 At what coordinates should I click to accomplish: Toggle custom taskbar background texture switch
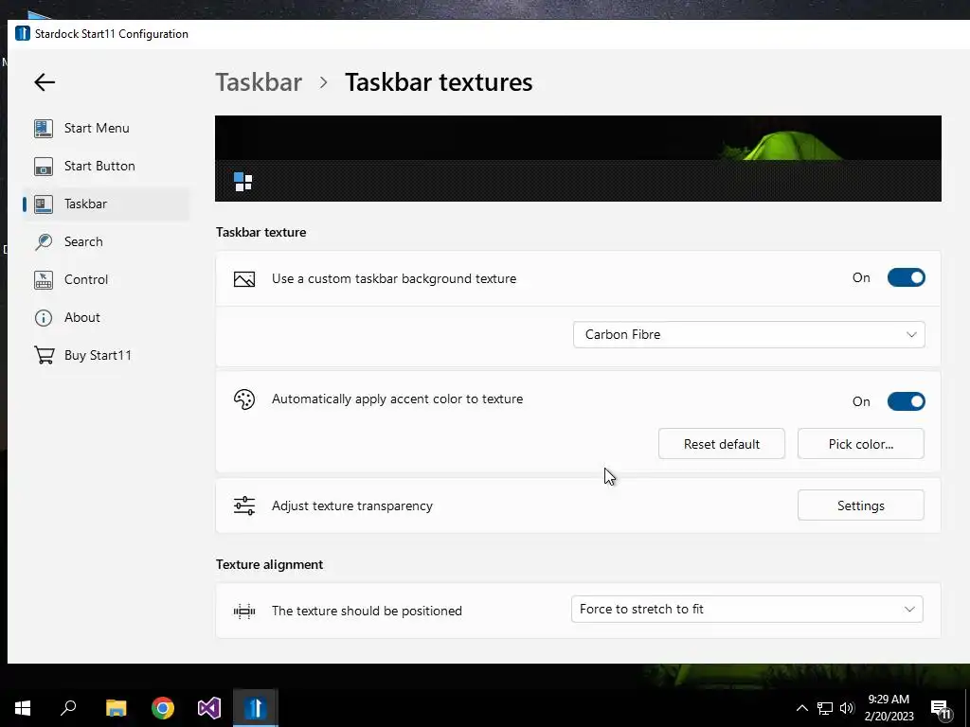click(907, 277)
